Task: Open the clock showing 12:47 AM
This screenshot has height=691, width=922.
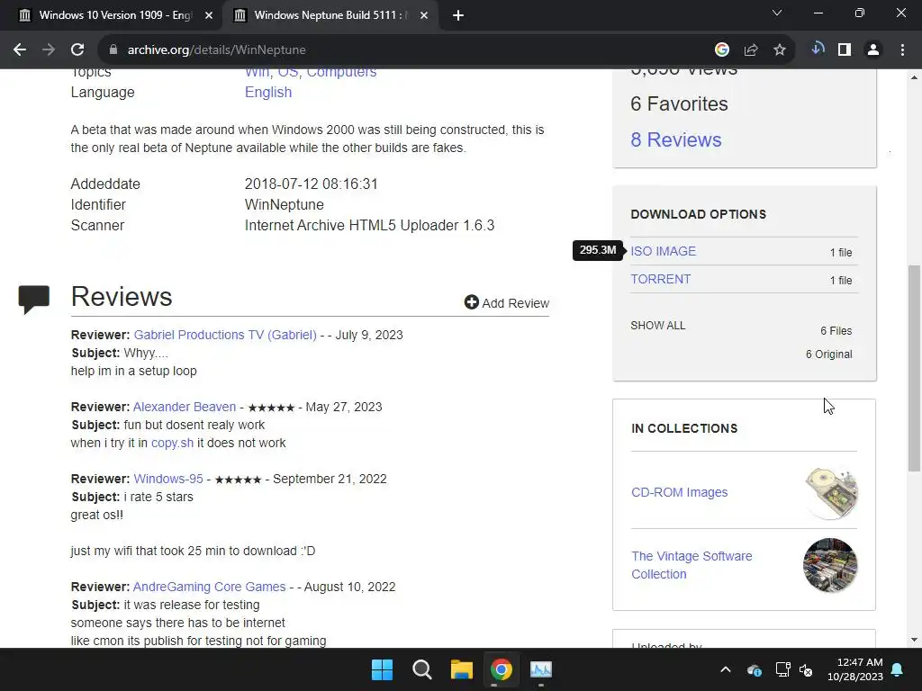Action: [855, 669]
